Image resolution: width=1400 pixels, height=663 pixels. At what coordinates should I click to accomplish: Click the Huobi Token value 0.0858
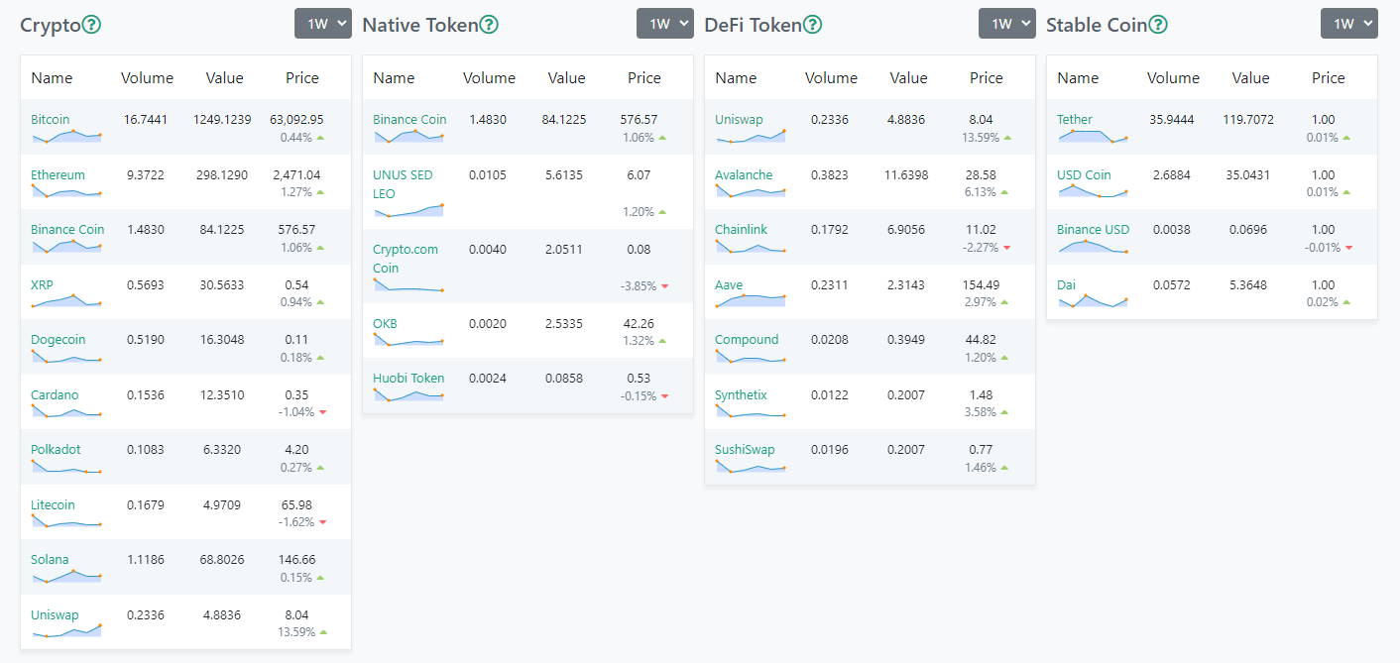point(564,378)
